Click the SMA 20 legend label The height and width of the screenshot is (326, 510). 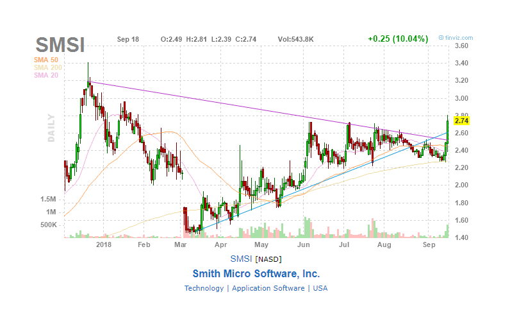coord(46,75)
